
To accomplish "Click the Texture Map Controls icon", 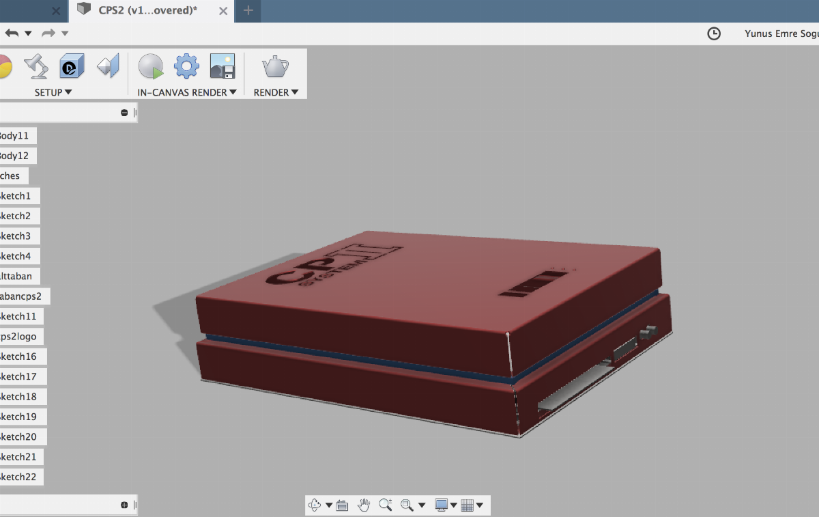I will point(108,66).
